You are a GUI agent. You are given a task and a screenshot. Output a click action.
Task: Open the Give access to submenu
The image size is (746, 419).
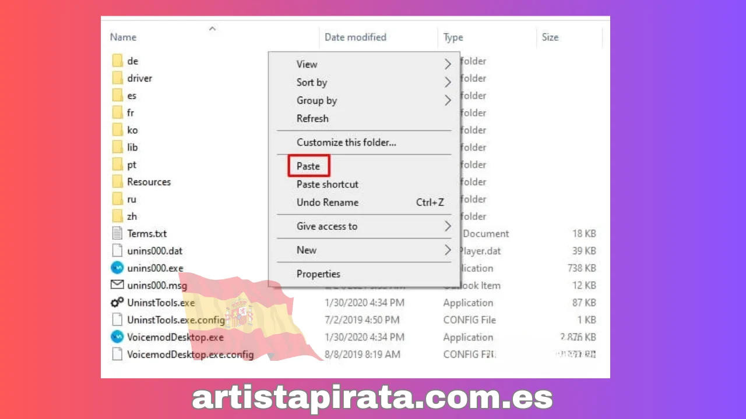coord(364,226)
